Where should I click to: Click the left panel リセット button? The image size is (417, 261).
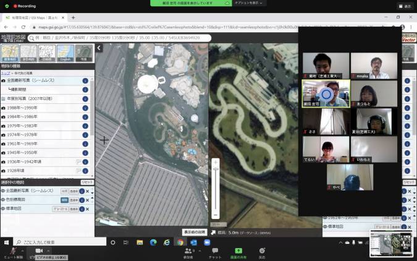click(87, 182)
